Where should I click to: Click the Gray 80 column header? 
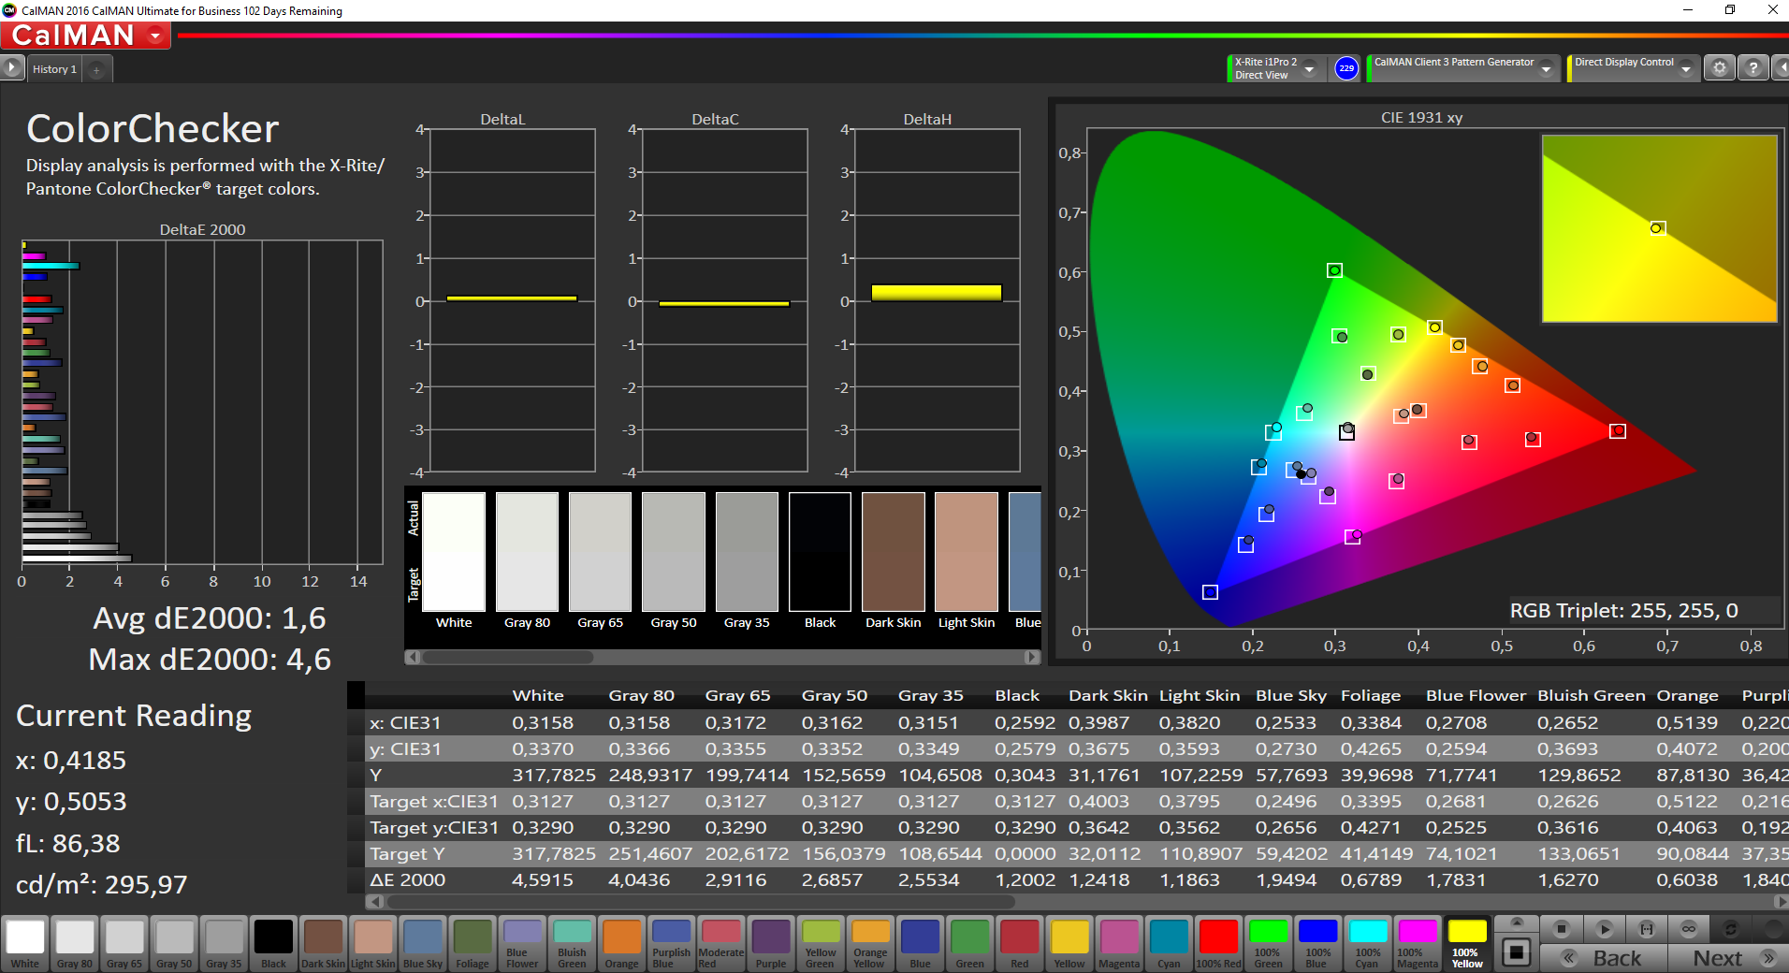(x=641, y=695)
